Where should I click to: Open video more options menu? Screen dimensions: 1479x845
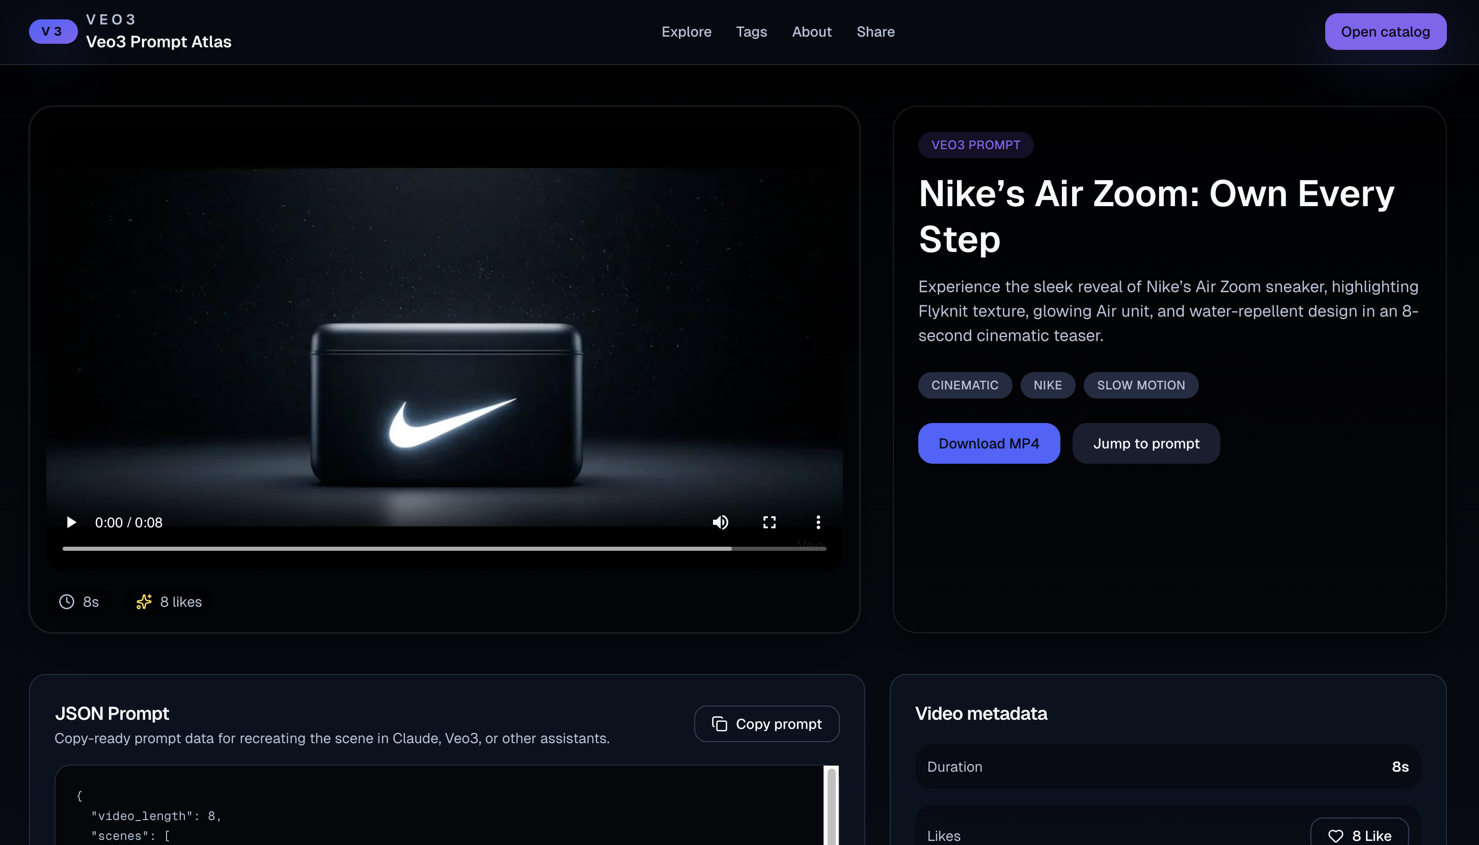point(817,522)
